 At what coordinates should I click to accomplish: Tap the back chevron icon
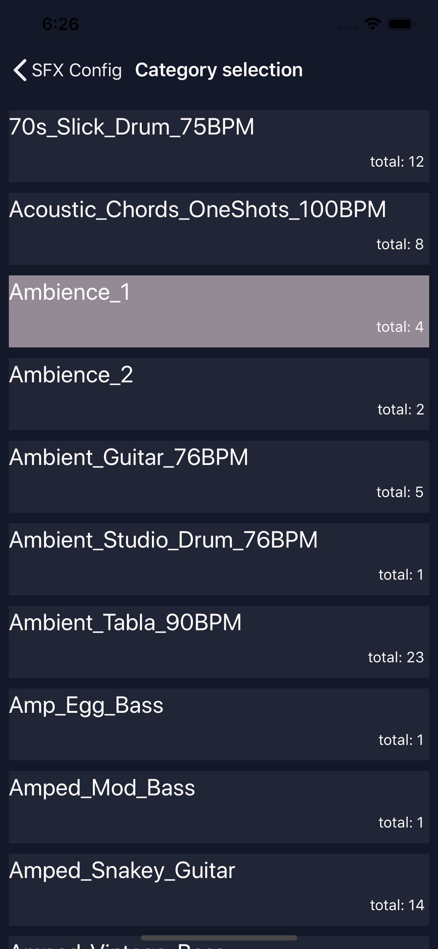pos(20,70)
